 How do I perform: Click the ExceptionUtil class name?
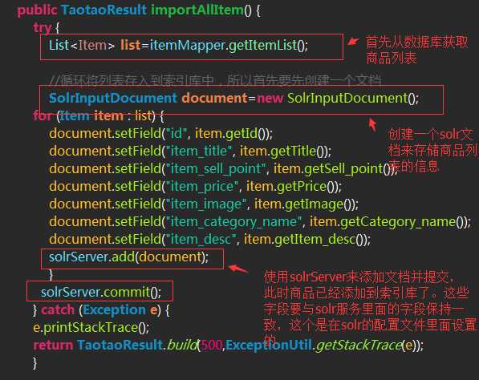[269, 346]
